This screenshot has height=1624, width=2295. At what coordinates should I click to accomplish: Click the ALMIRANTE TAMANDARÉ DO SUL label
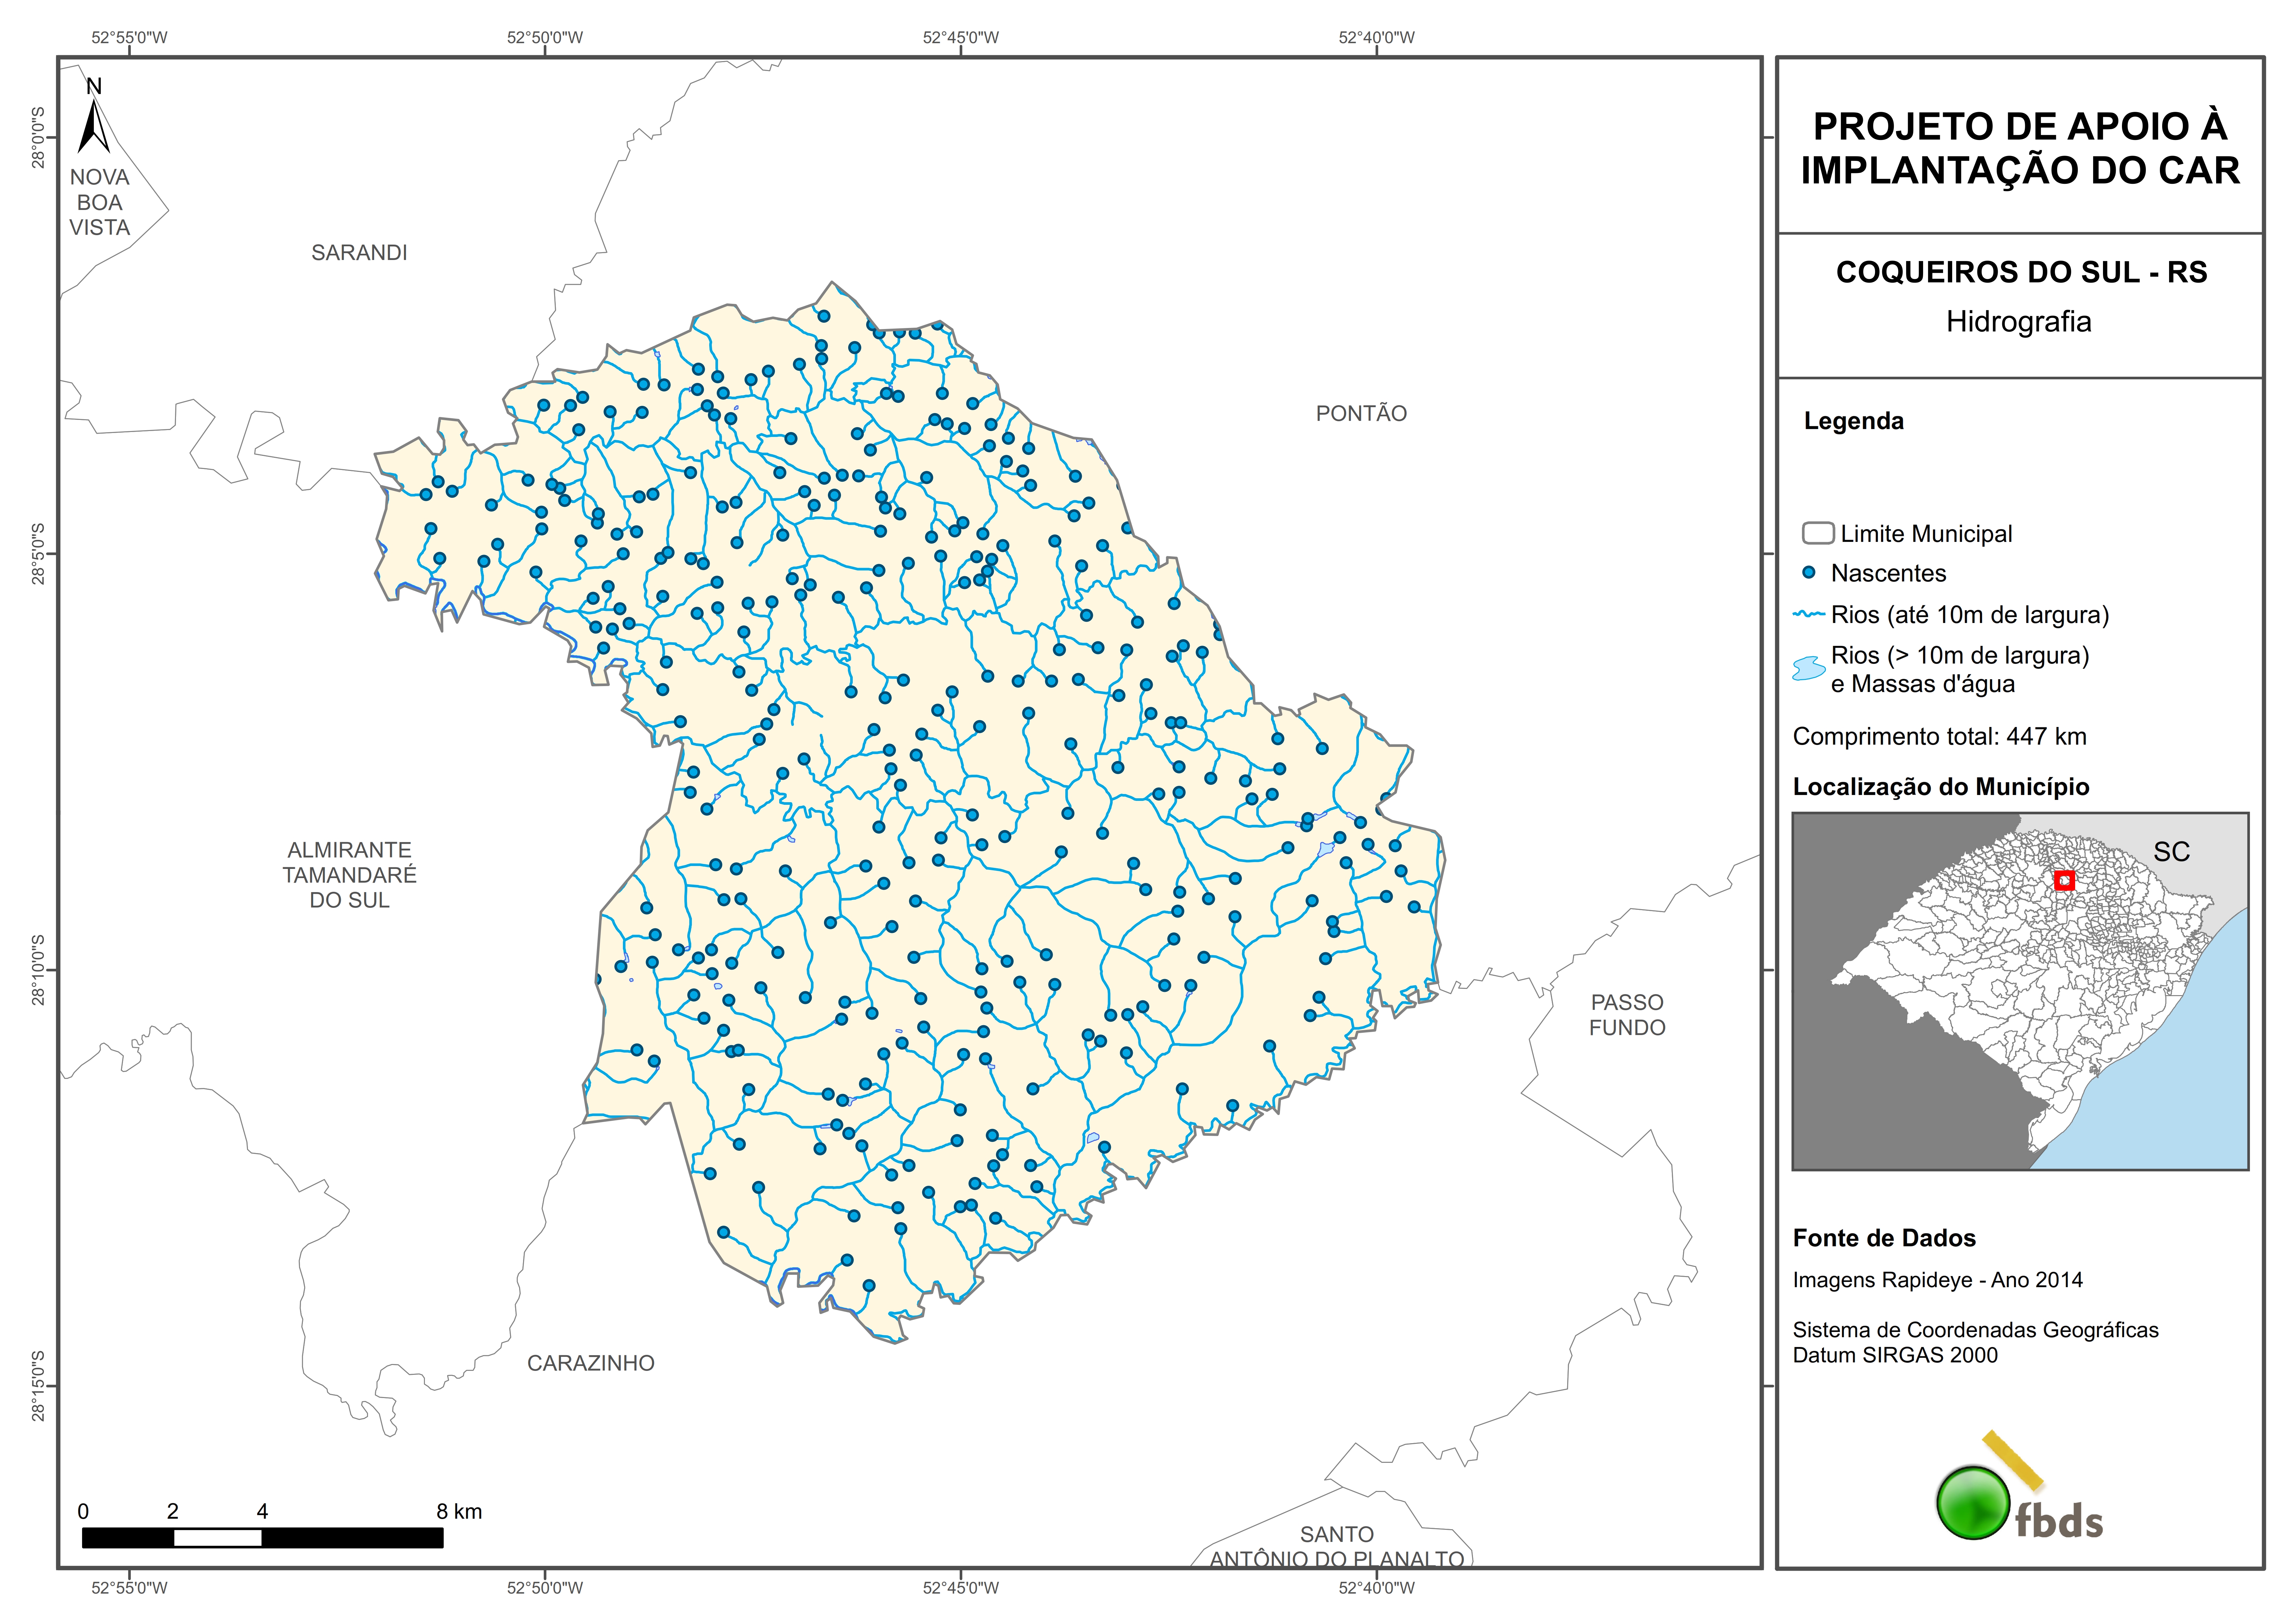pyautogui.click(x=349, y=875)
